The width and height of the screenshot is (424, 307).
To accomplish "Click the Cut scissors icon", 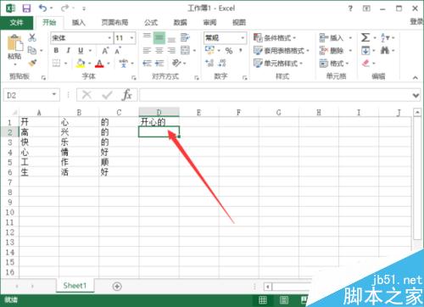I will pos(32,37).
